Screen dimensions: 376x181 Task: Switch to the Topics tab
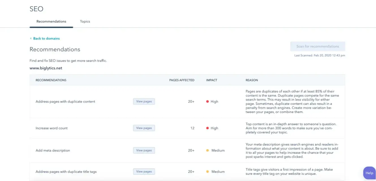tap(85, 21)
